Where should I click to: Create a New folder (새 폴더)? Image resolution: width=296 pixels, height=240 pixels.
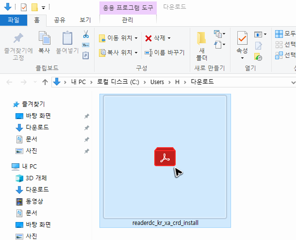[202, 46]
